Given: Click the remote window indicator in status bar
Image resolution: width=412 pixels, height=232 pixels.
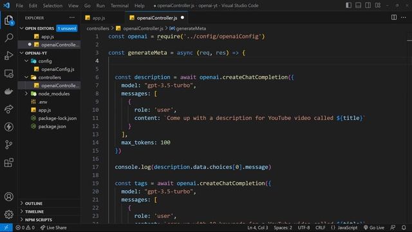Looking at the screenshot, I should pyautogui.click(x=6, y=227).
